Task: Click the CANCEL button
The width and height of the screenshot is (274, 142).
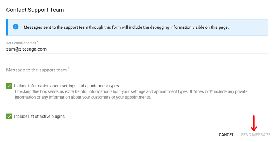Action: [x=226, y=135]
